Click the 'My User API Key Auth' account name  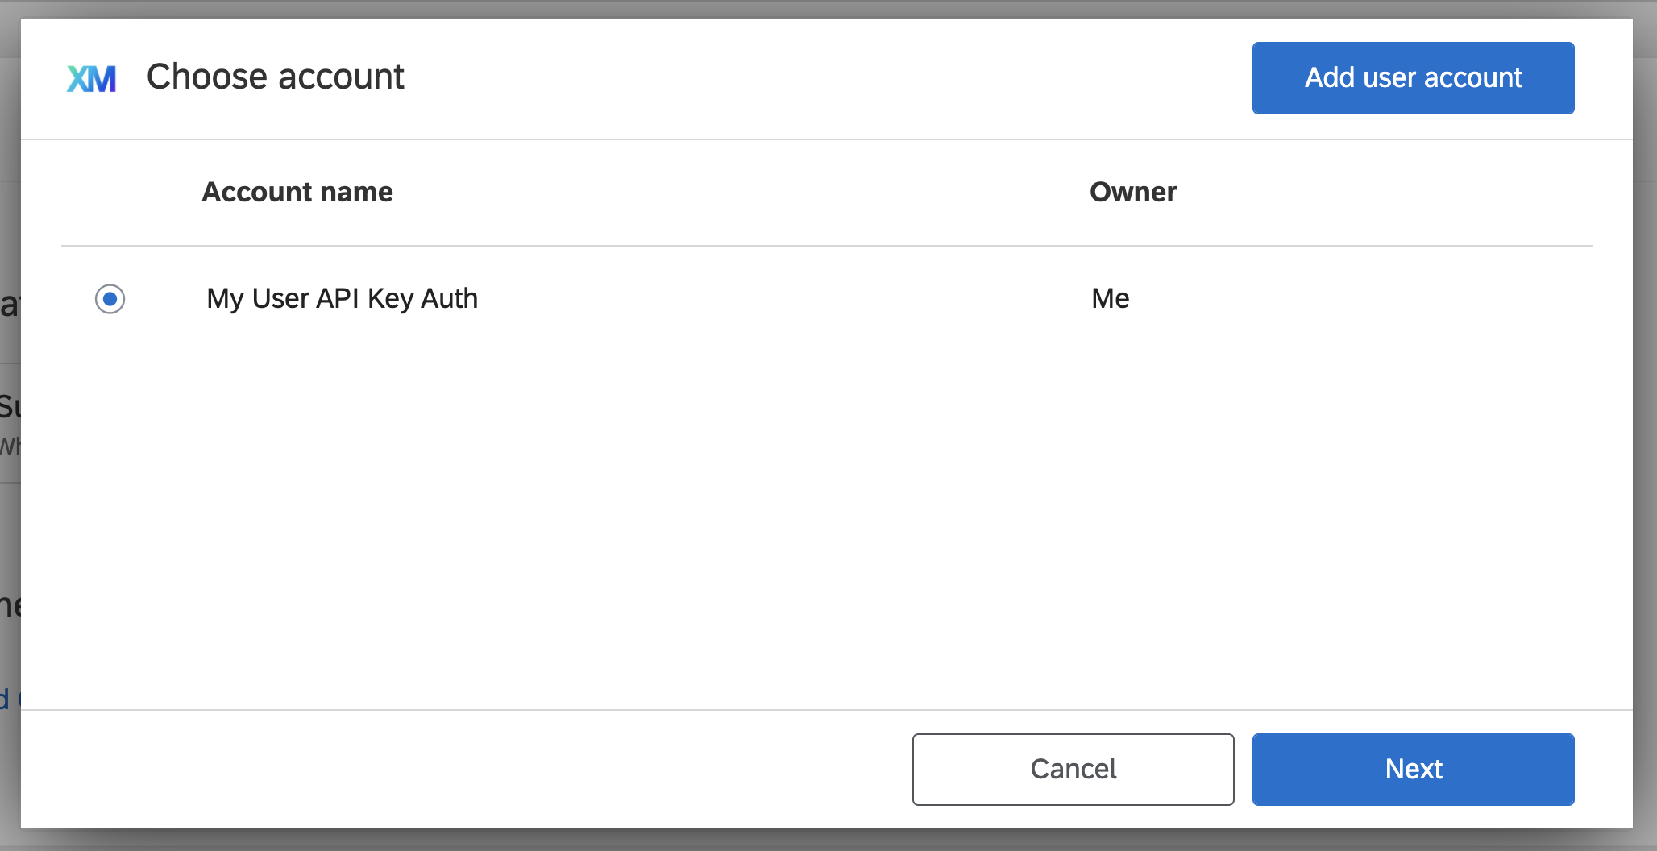(342, 299)
